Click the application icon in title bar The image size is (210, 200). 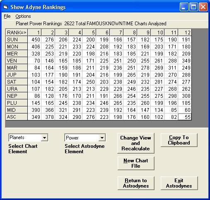pyautogui.click(x=5, y=7)
